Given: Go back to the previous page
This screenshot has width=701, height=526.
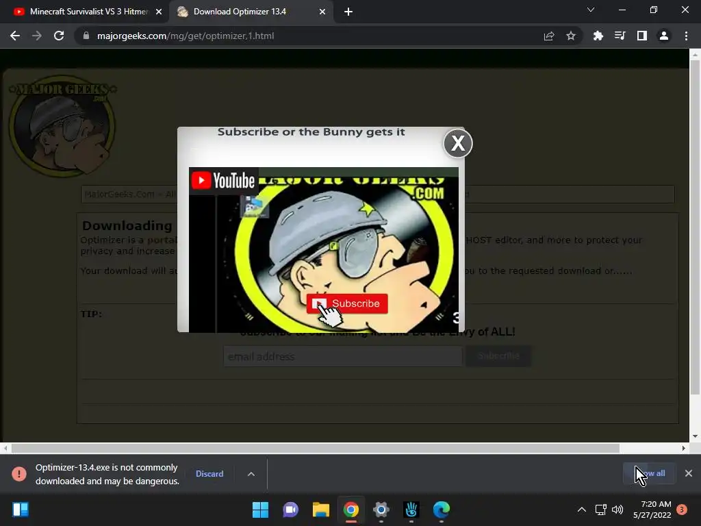Looking at the screenshot, I should (x=15, y=36).
